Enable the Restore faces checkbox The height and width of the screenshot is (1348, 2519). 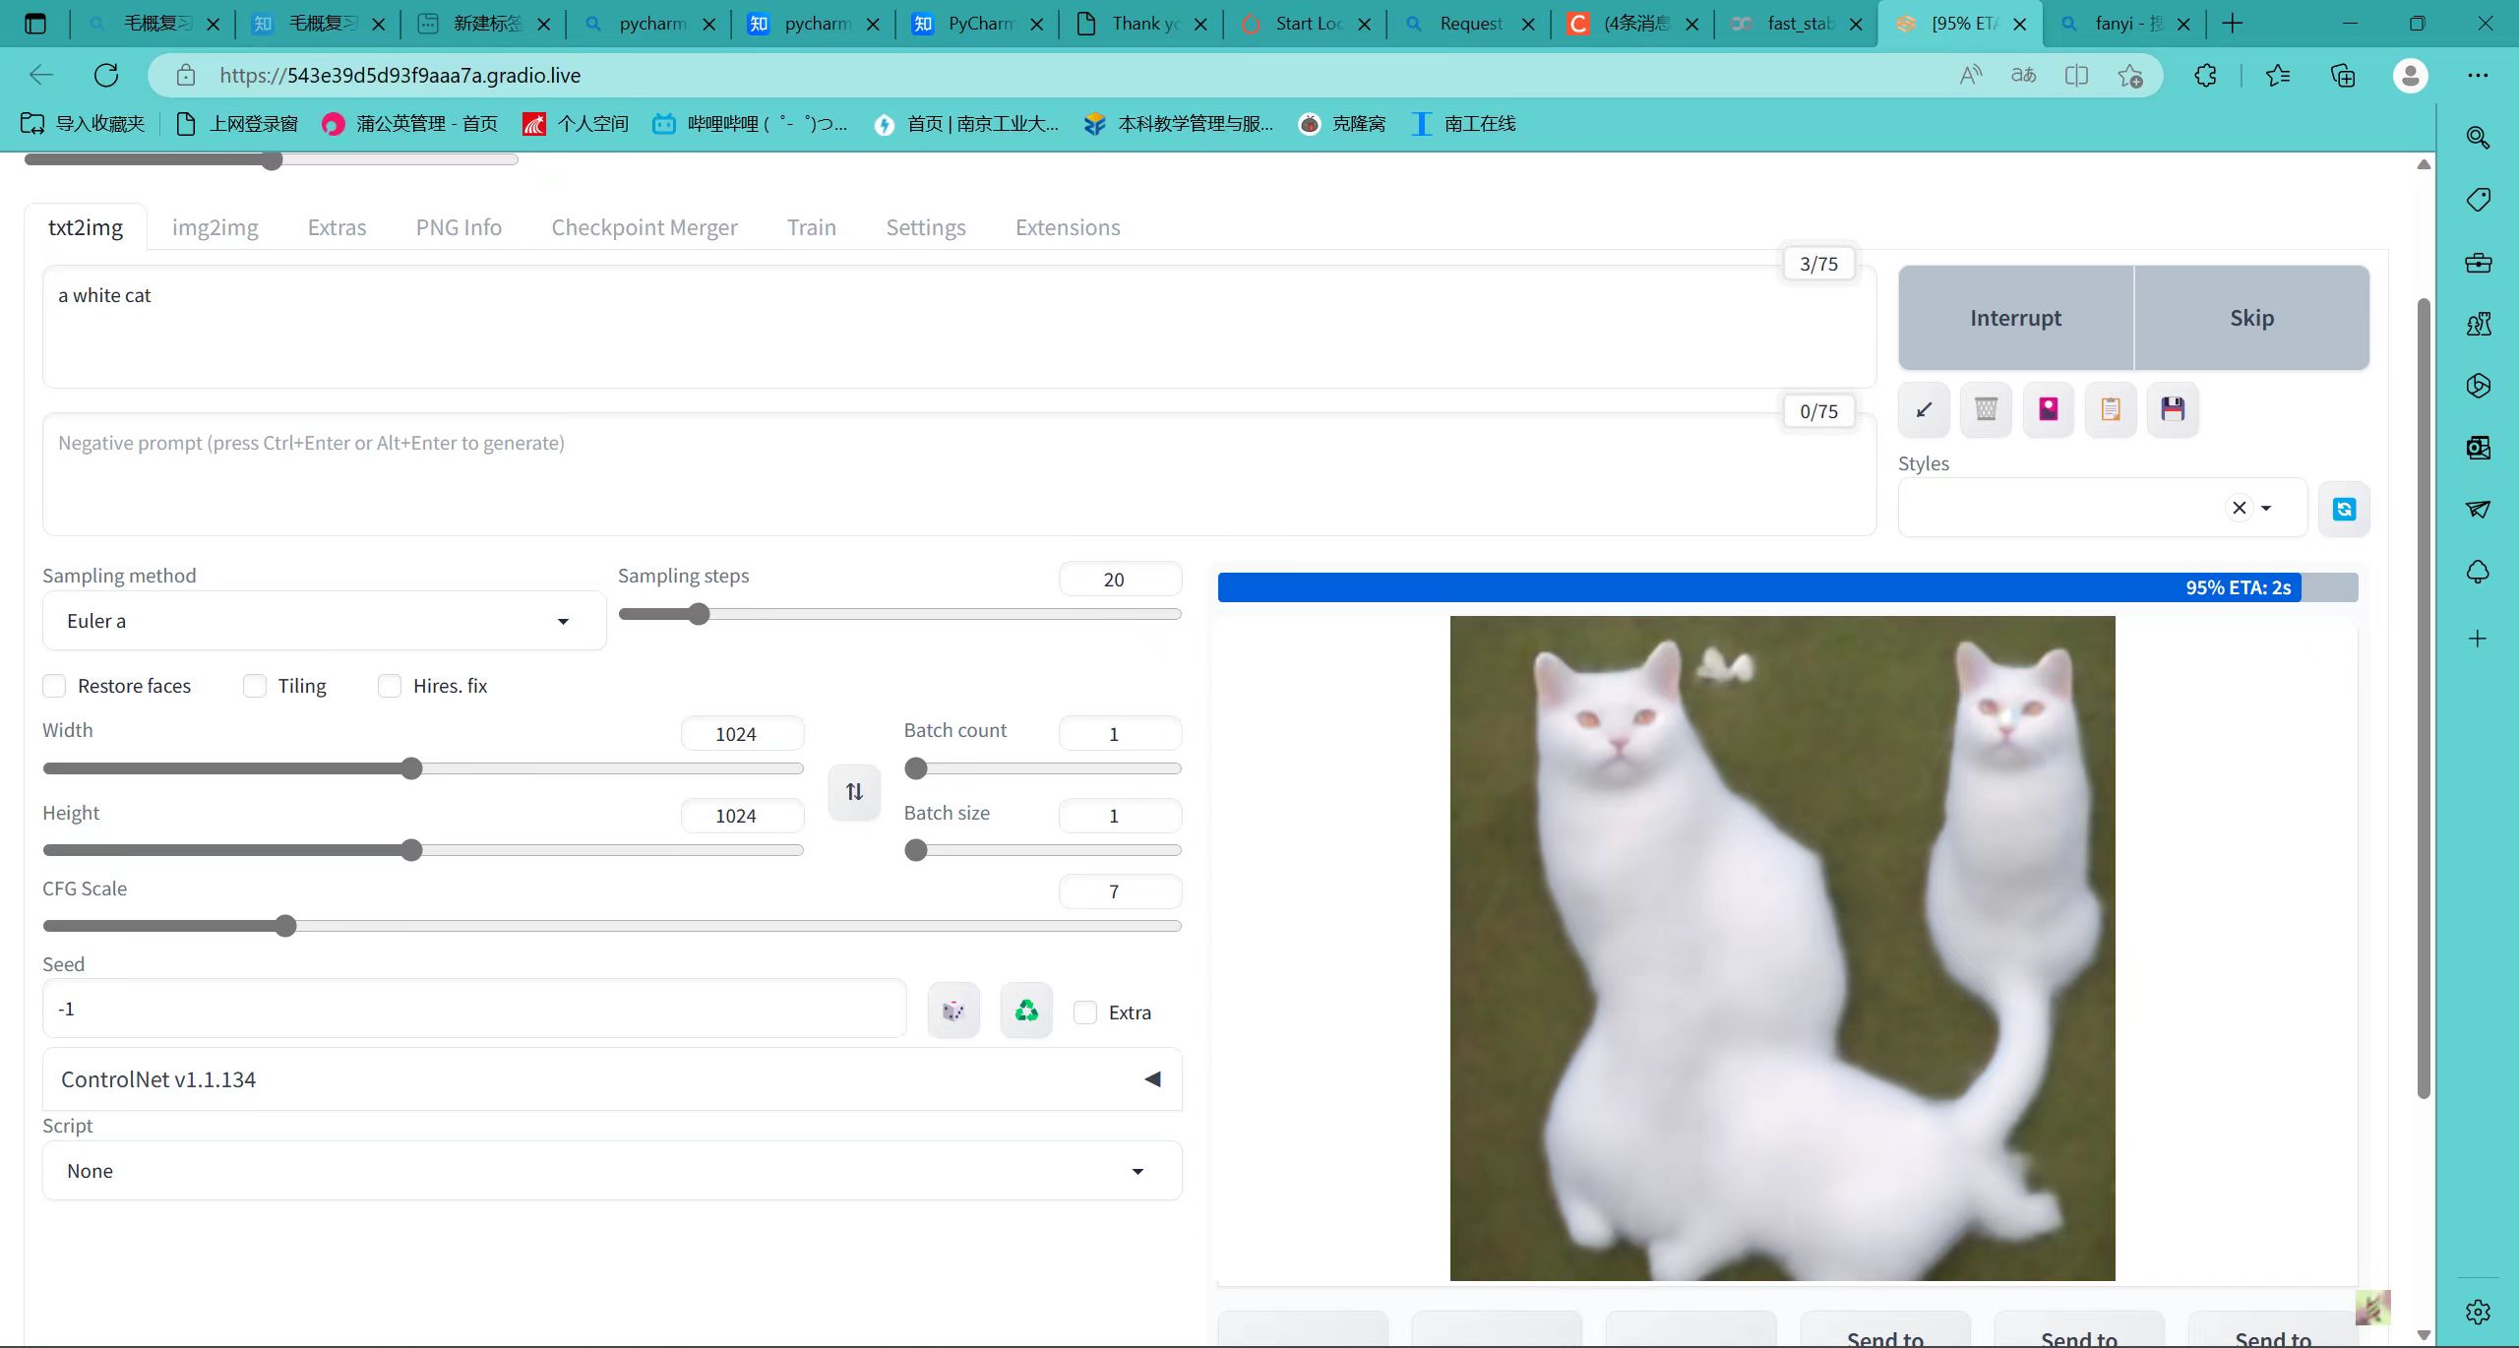54,686
